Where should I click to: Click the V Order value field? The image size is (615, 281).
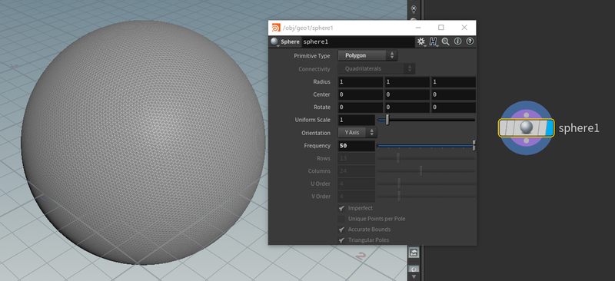pos(357,197)
